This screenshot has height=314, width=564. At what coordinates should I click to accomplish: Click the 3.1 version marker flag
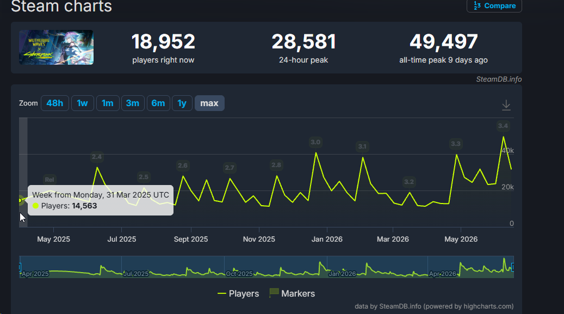click(x=362, y=146)
